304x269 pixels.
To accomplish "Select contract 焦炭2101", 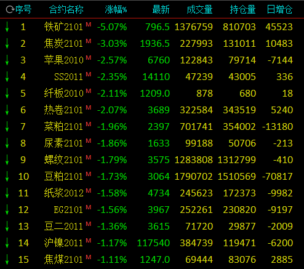I will (x=63, y=44).
